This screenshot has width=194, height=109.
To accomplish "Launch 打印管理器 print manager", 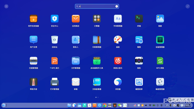I will point(55,82).
